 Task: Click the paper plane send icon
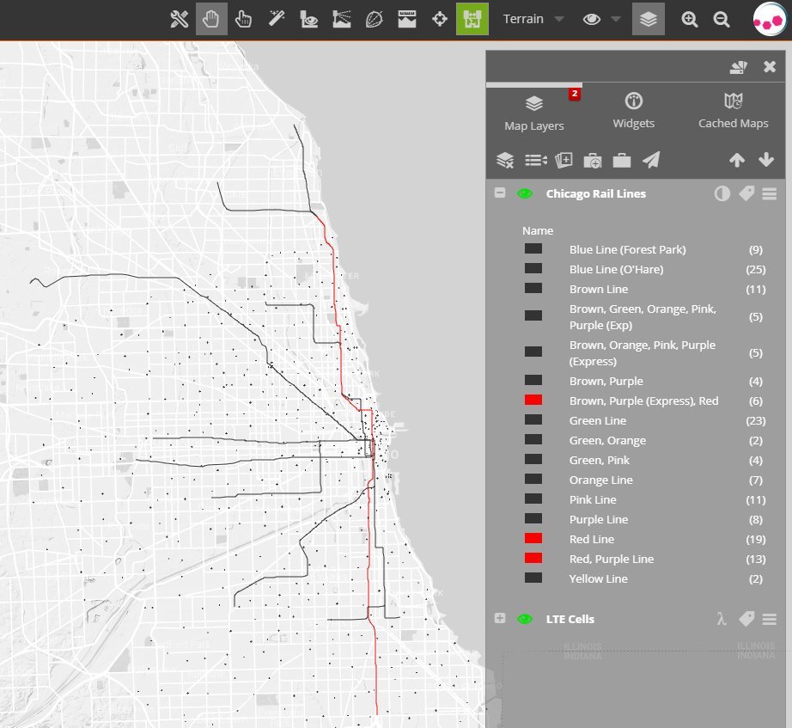[651, 160]
